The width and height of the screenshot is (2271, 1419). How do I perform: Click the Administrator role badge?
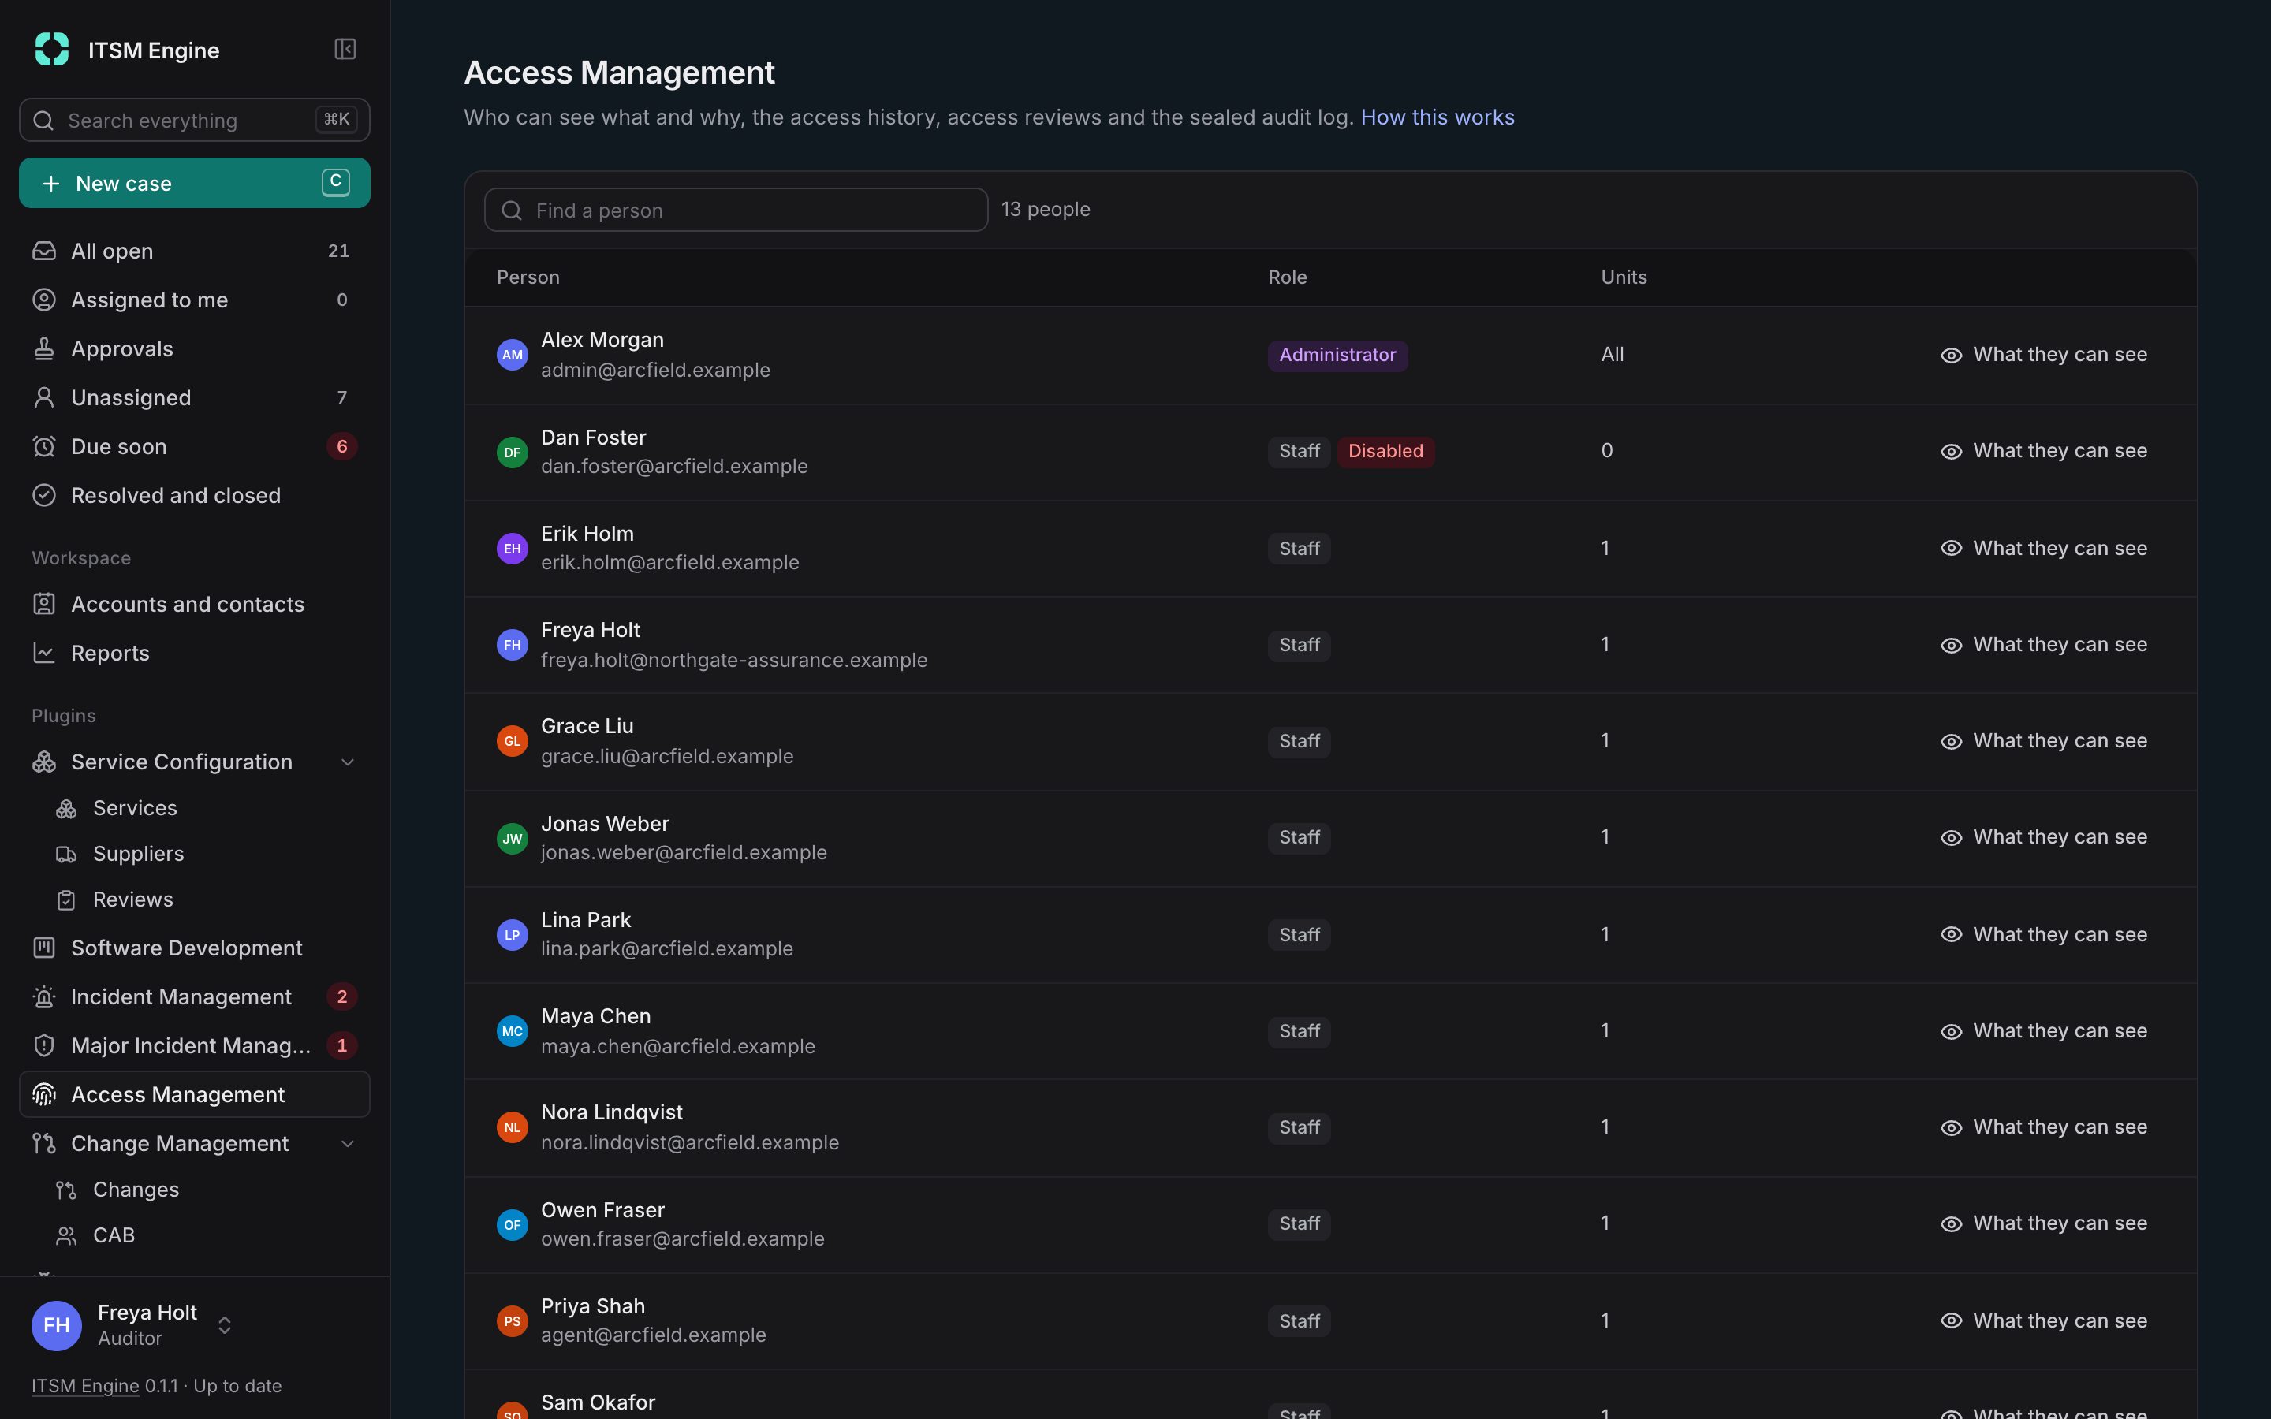[x=1337, y=356]
